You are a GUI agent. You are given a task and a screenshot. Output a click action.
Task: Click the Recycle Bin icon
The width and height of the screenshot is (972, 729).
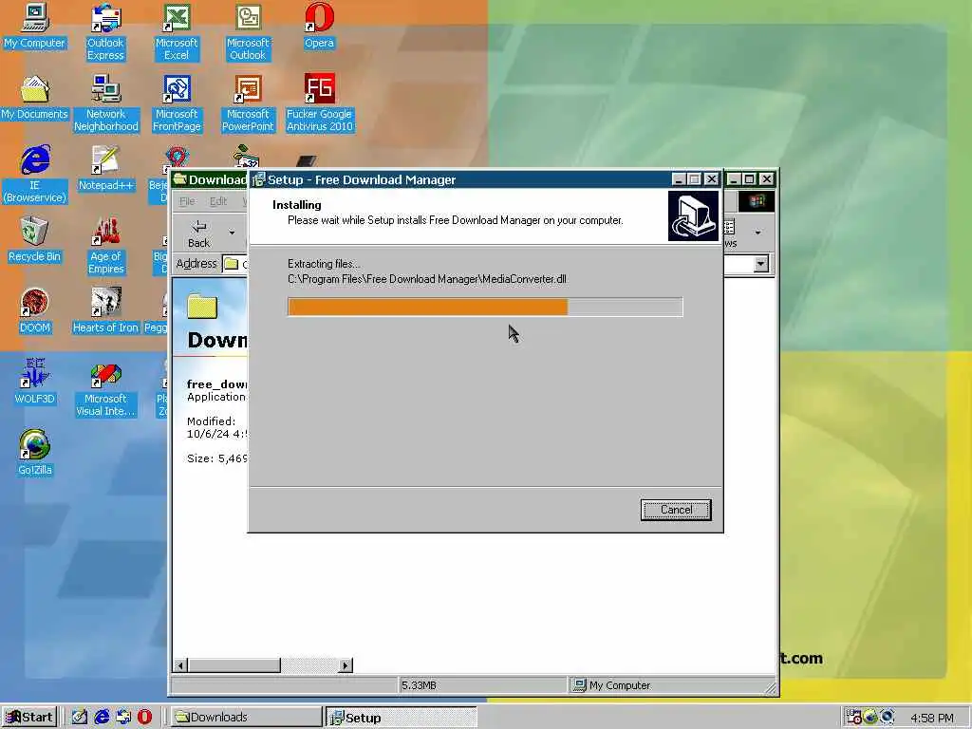click(35, 240)
